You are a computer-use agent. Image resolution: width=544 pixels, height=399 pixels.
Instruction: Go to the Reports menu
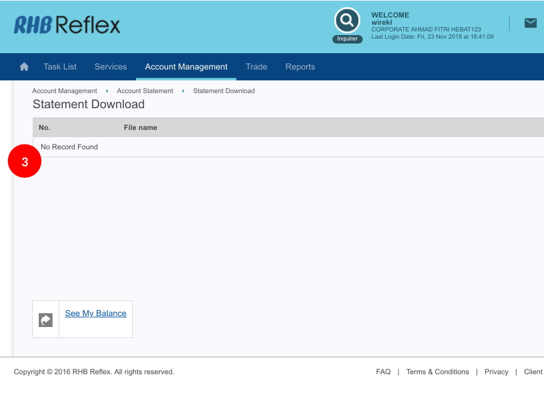click(x=300, y=67)
